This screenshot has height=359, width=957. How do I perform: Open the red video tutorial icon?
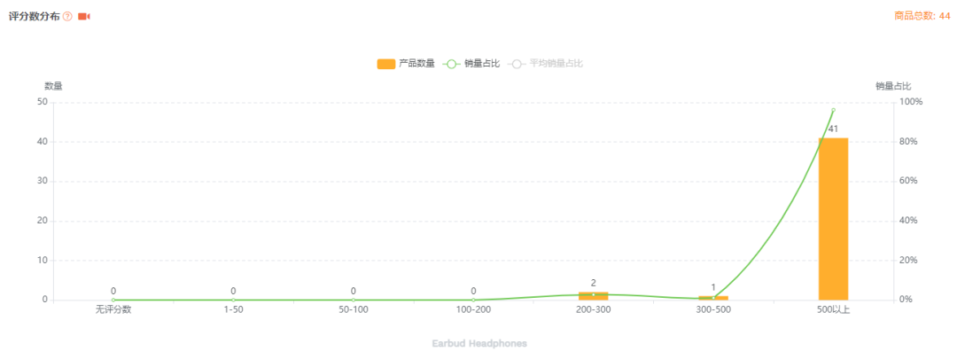(x=84, y=17)
